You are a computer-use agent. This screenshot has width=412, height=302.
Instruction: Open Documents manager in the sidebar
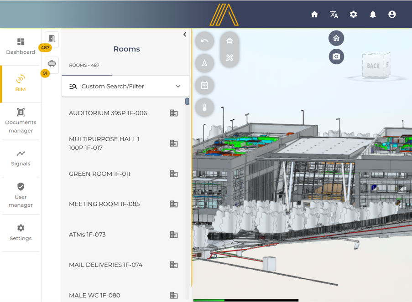(21, 121)
